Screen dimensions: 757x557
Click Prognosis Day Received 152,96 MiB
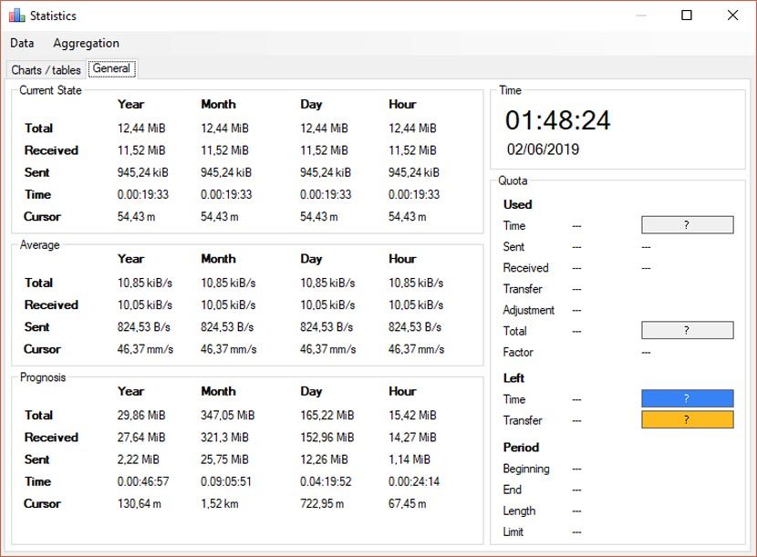click(327, 438)
